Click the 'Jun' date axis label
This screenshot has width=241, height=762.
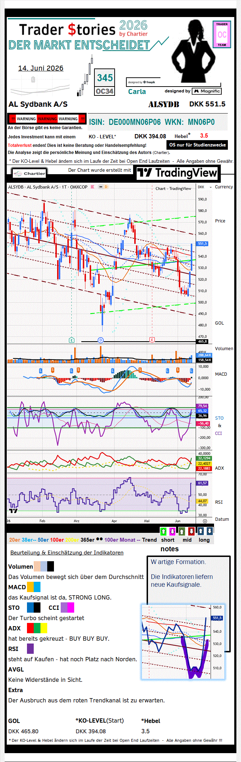click(177, 521)
